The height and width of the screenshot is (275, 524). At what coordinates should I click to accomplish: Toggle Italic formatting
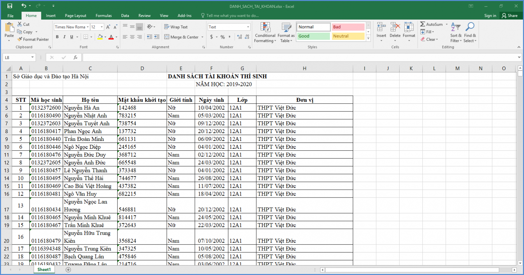(x=65, y=37)
